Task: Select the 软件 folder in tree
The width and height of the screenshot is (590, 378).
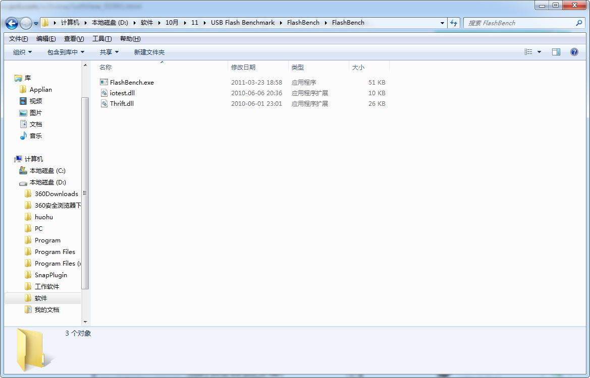Action: [41, 298]
